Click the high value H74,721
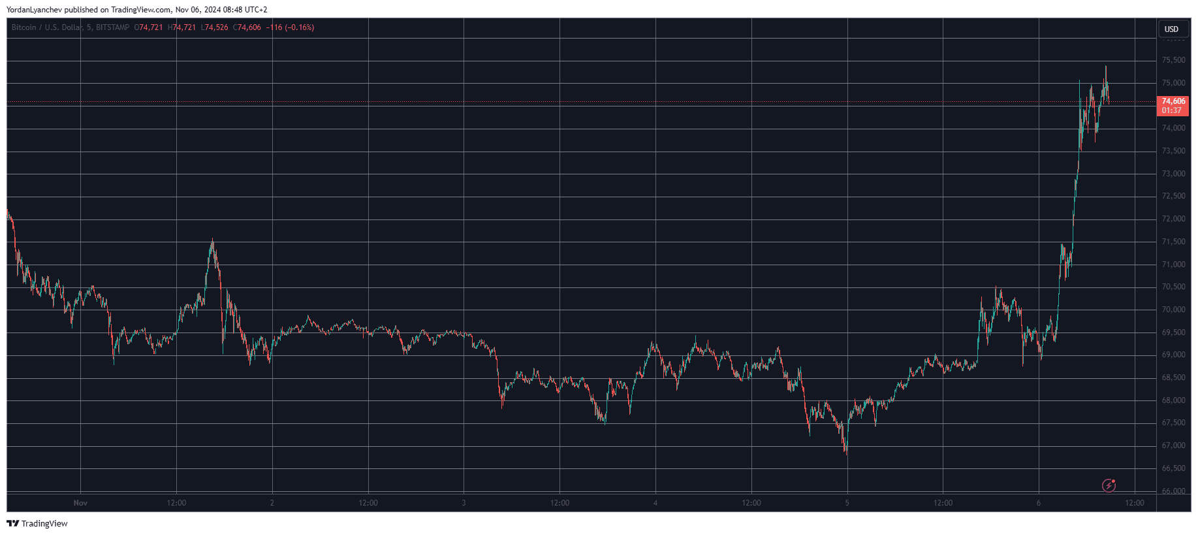The width and height of the screenshot is (1198, 535). click(181, 27)
